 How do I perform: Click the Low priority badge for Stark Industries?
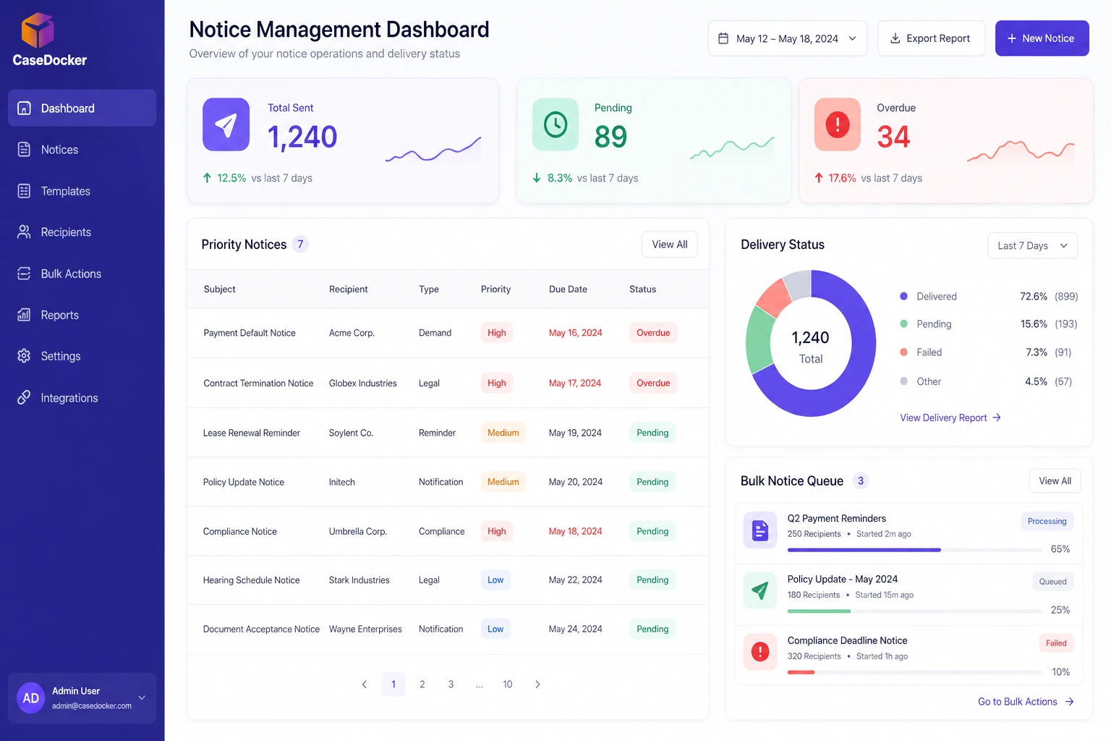495,580
